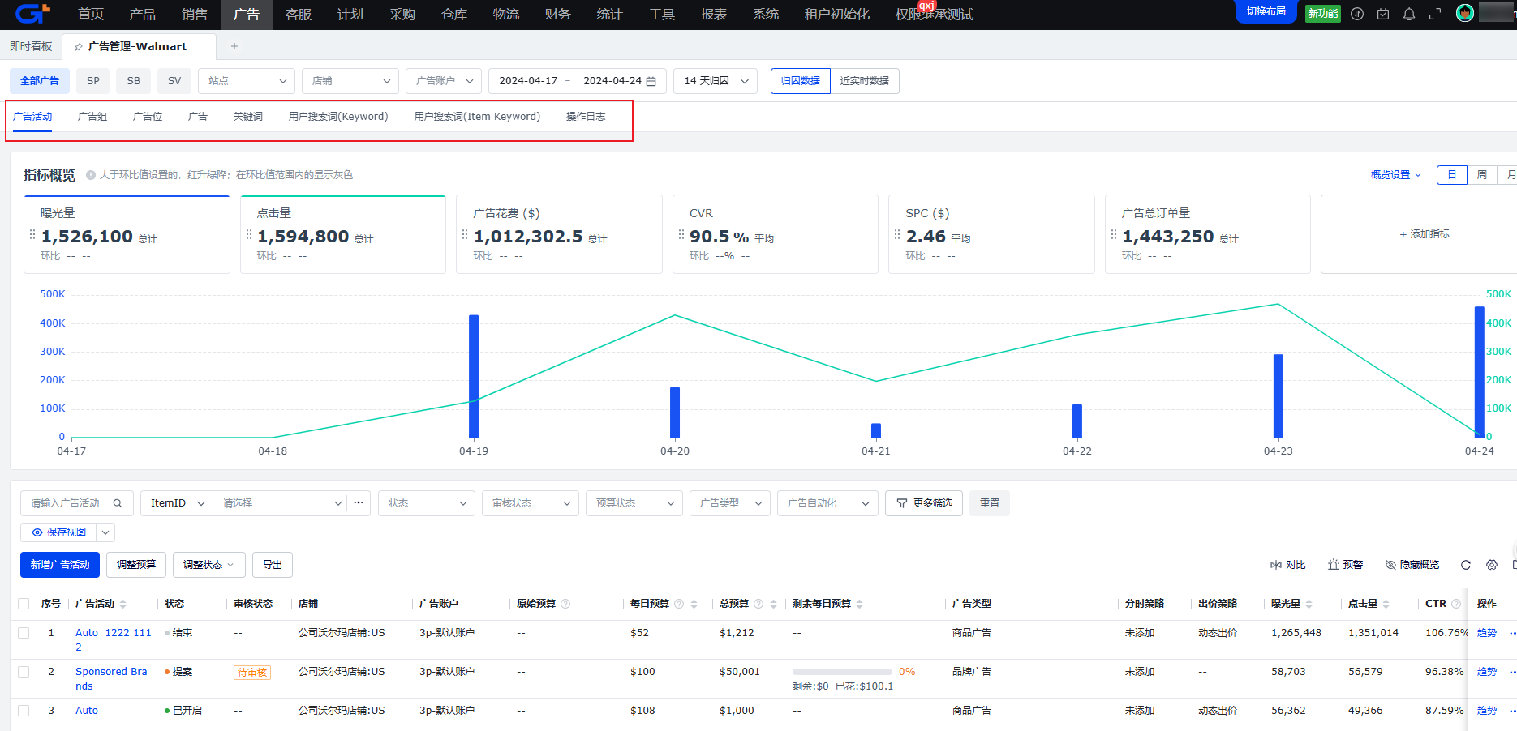The image size is (1517, 731).
Task: Select 周 granularity for the chart
Action: 1482,175
